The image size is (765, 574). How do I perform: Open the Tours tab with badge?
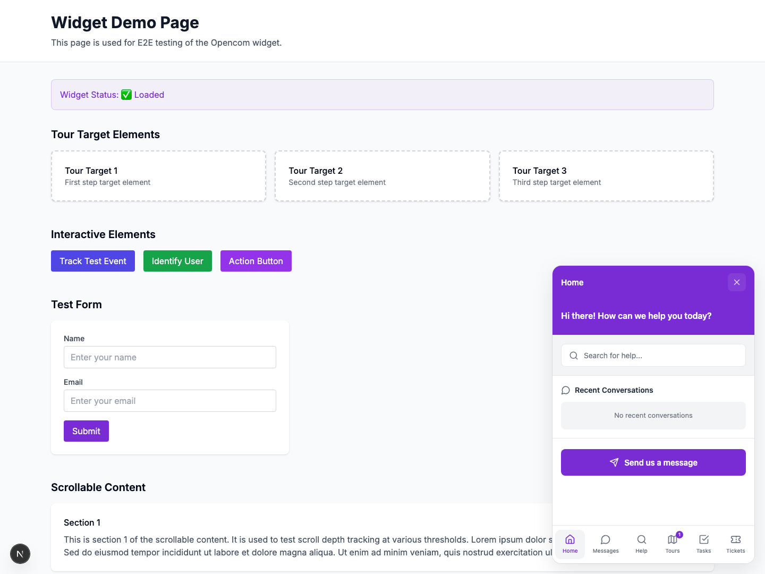coord(673,544)
